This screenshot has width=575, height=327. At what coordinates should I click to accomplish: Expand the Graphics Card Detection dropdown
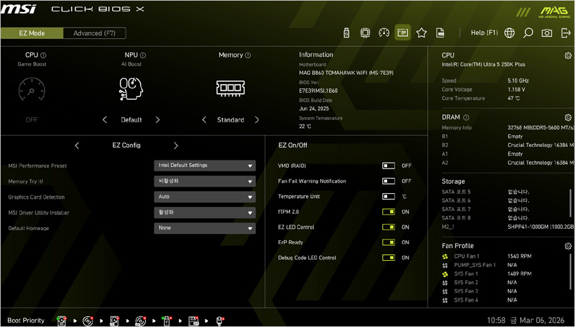tap(205, 197)
